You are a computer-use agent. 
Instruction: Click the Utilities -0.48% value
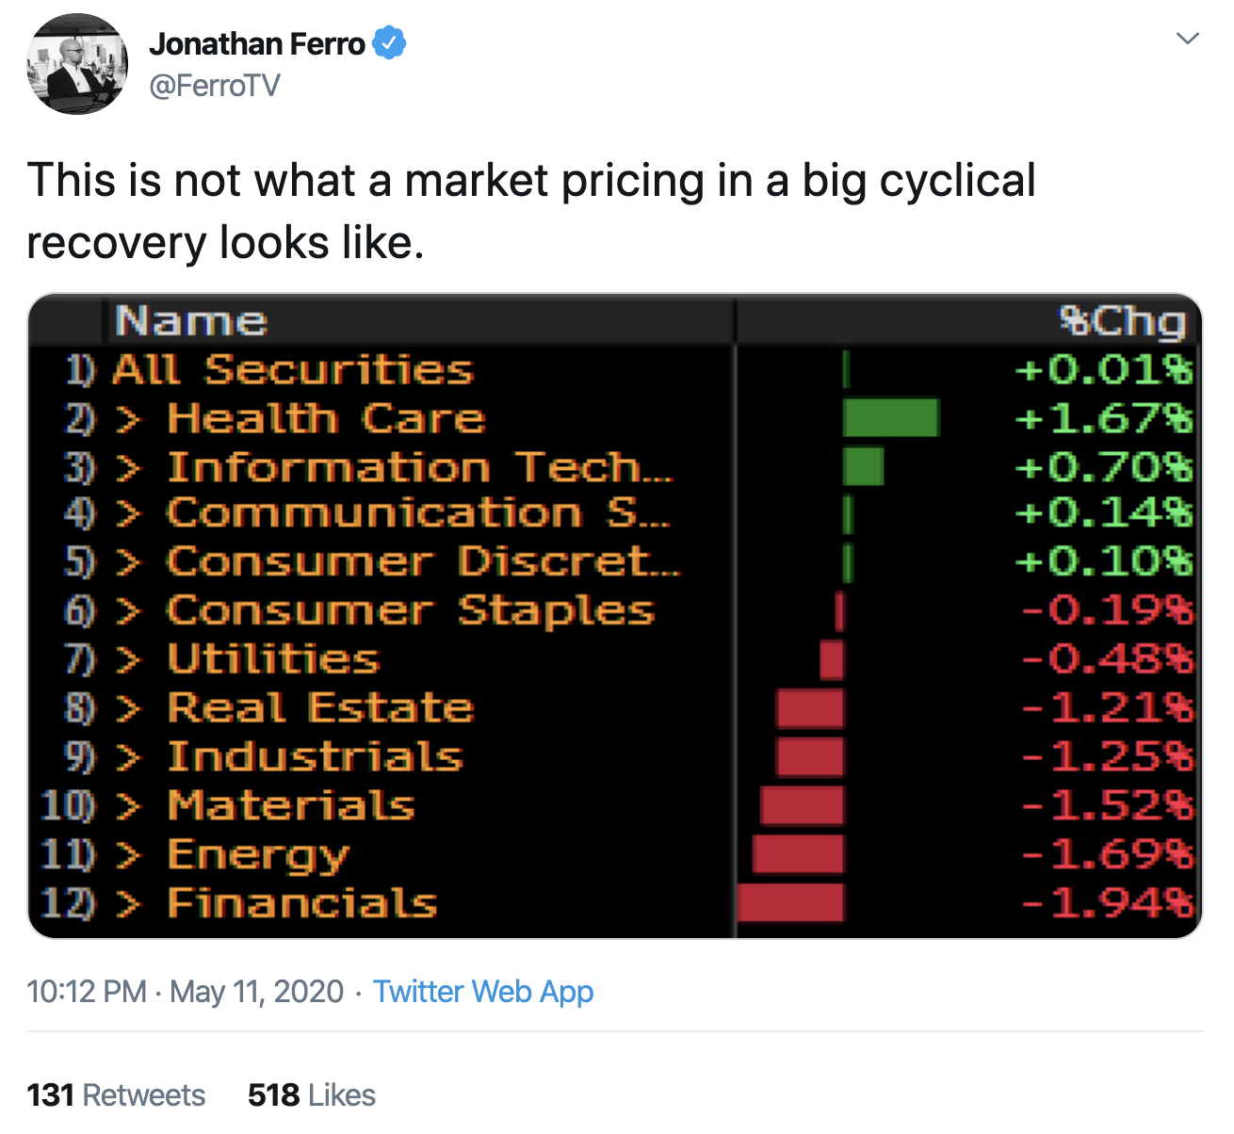click(1107, 659)
